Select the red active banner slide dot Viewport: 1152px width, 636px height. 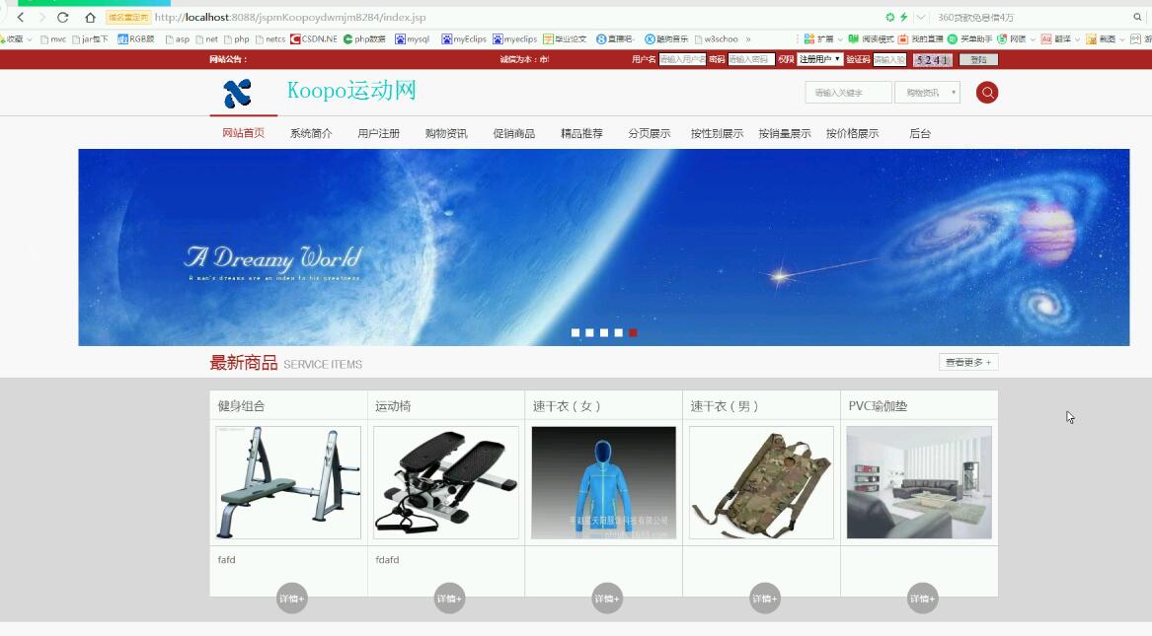click(x=633, y=332)
